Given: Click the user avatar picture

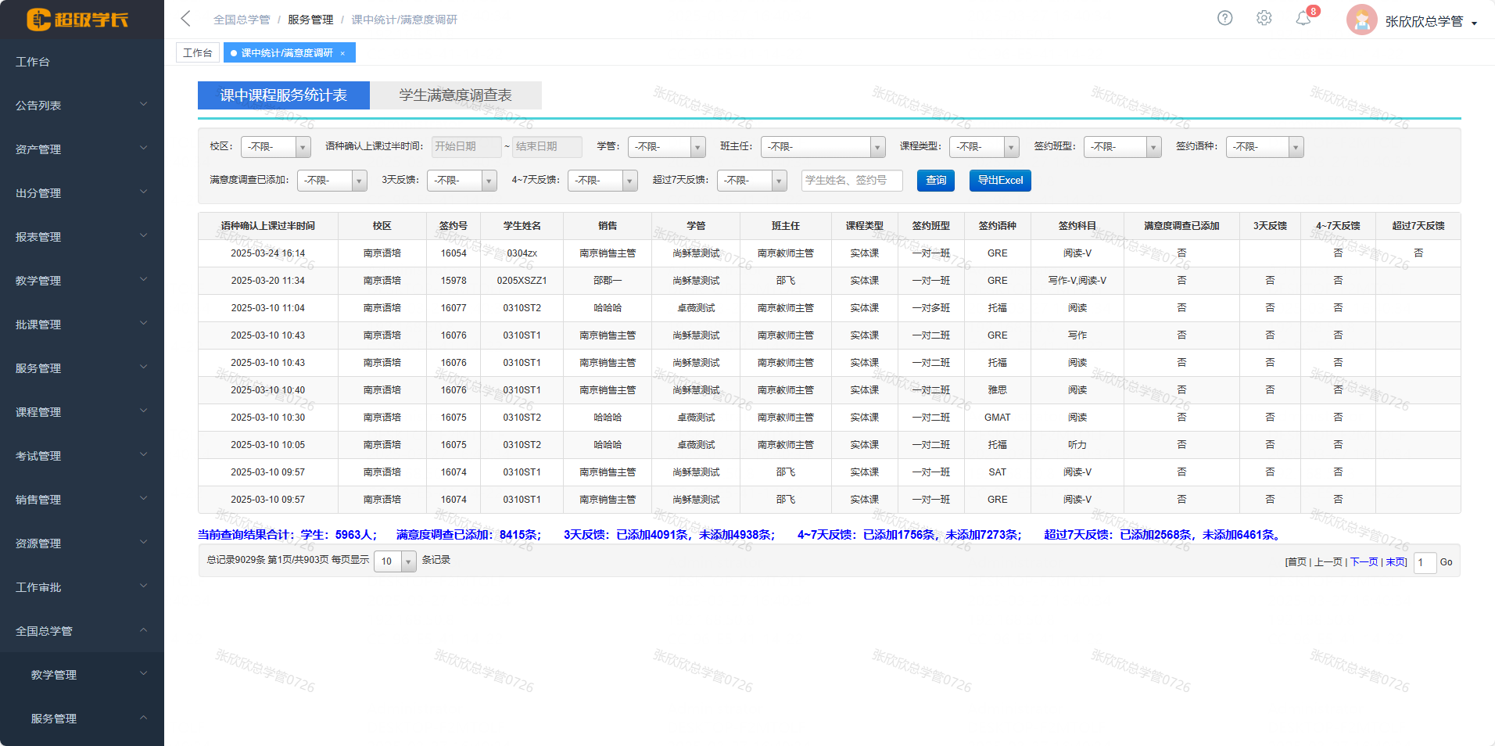Looking at the screenshot, I should (1361, 20).
